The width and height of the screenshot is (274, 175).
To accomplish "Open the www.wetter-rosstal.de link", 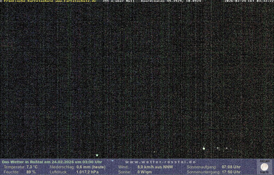I will point(161,162).
